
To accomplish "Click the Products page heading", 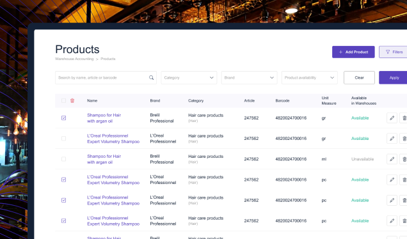I will coord(77,49).
